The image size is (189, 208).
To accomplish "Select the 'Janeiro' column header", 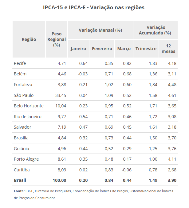I will 78,49.
